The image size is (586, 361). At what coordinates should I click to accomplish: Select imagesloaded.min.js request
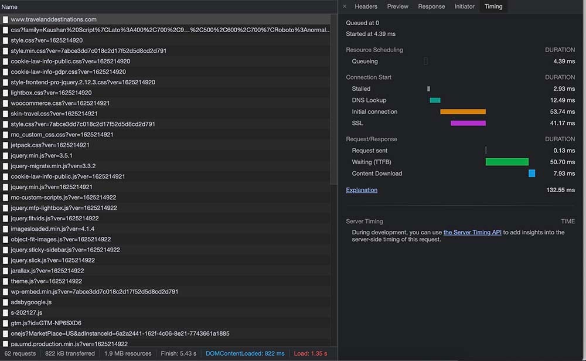(x=165, y=229)
